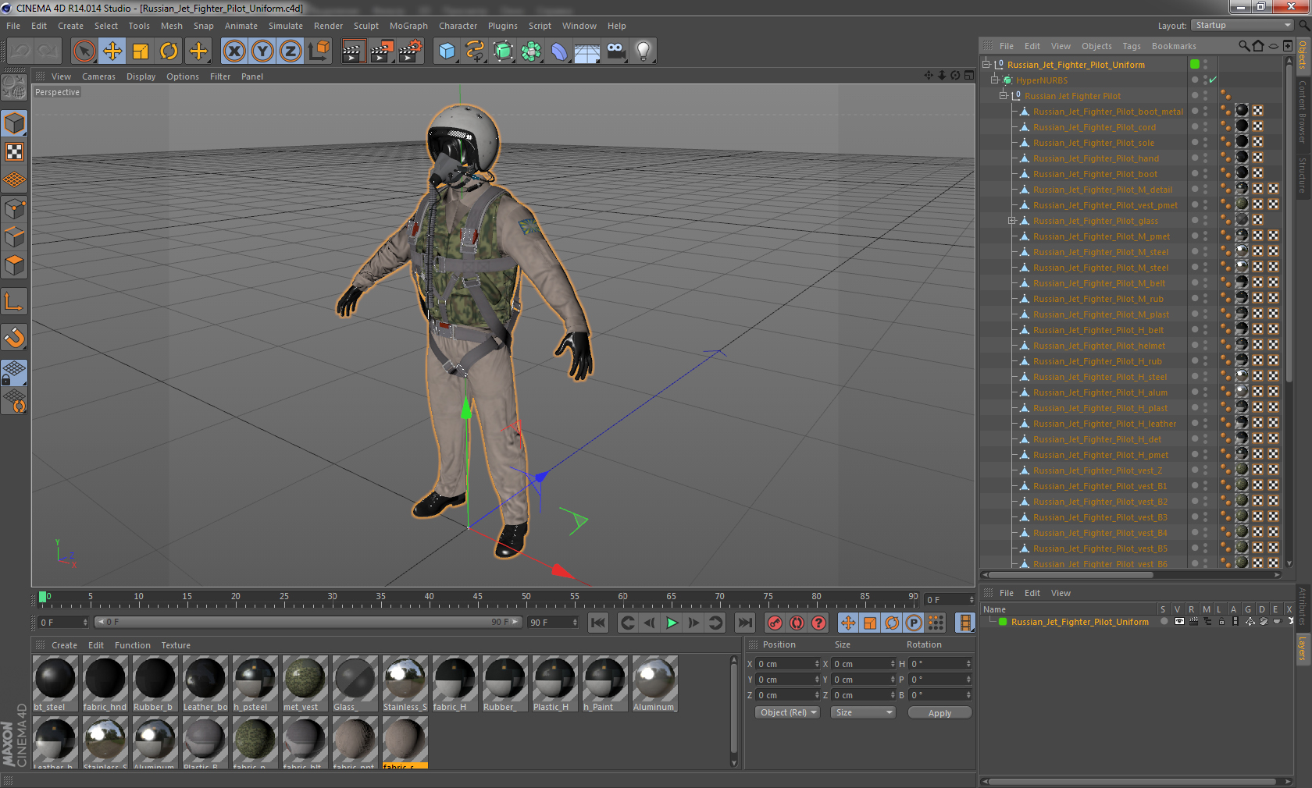This screenshot has height=788, width=1312.
Task: Collapse the Russian Jet Fighter Pilot group
Action: click(x=1004, y=96)
